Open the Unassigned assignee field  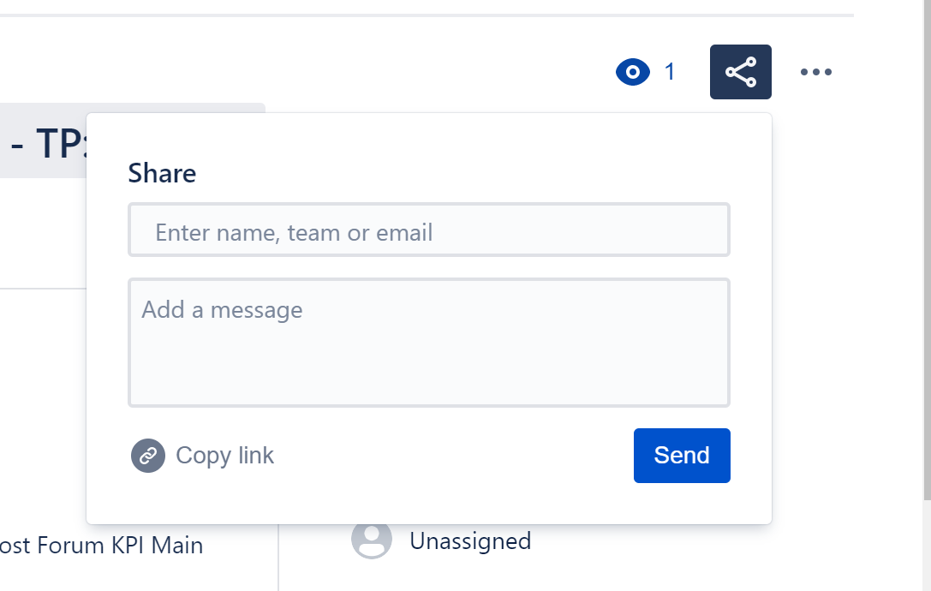470,541
